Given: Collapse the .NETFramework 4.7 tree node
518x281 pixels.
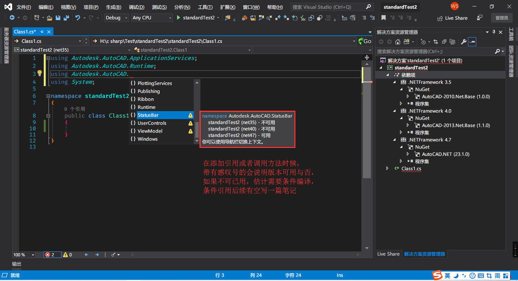Looking at the screenshot, I should tap(395, 140).
